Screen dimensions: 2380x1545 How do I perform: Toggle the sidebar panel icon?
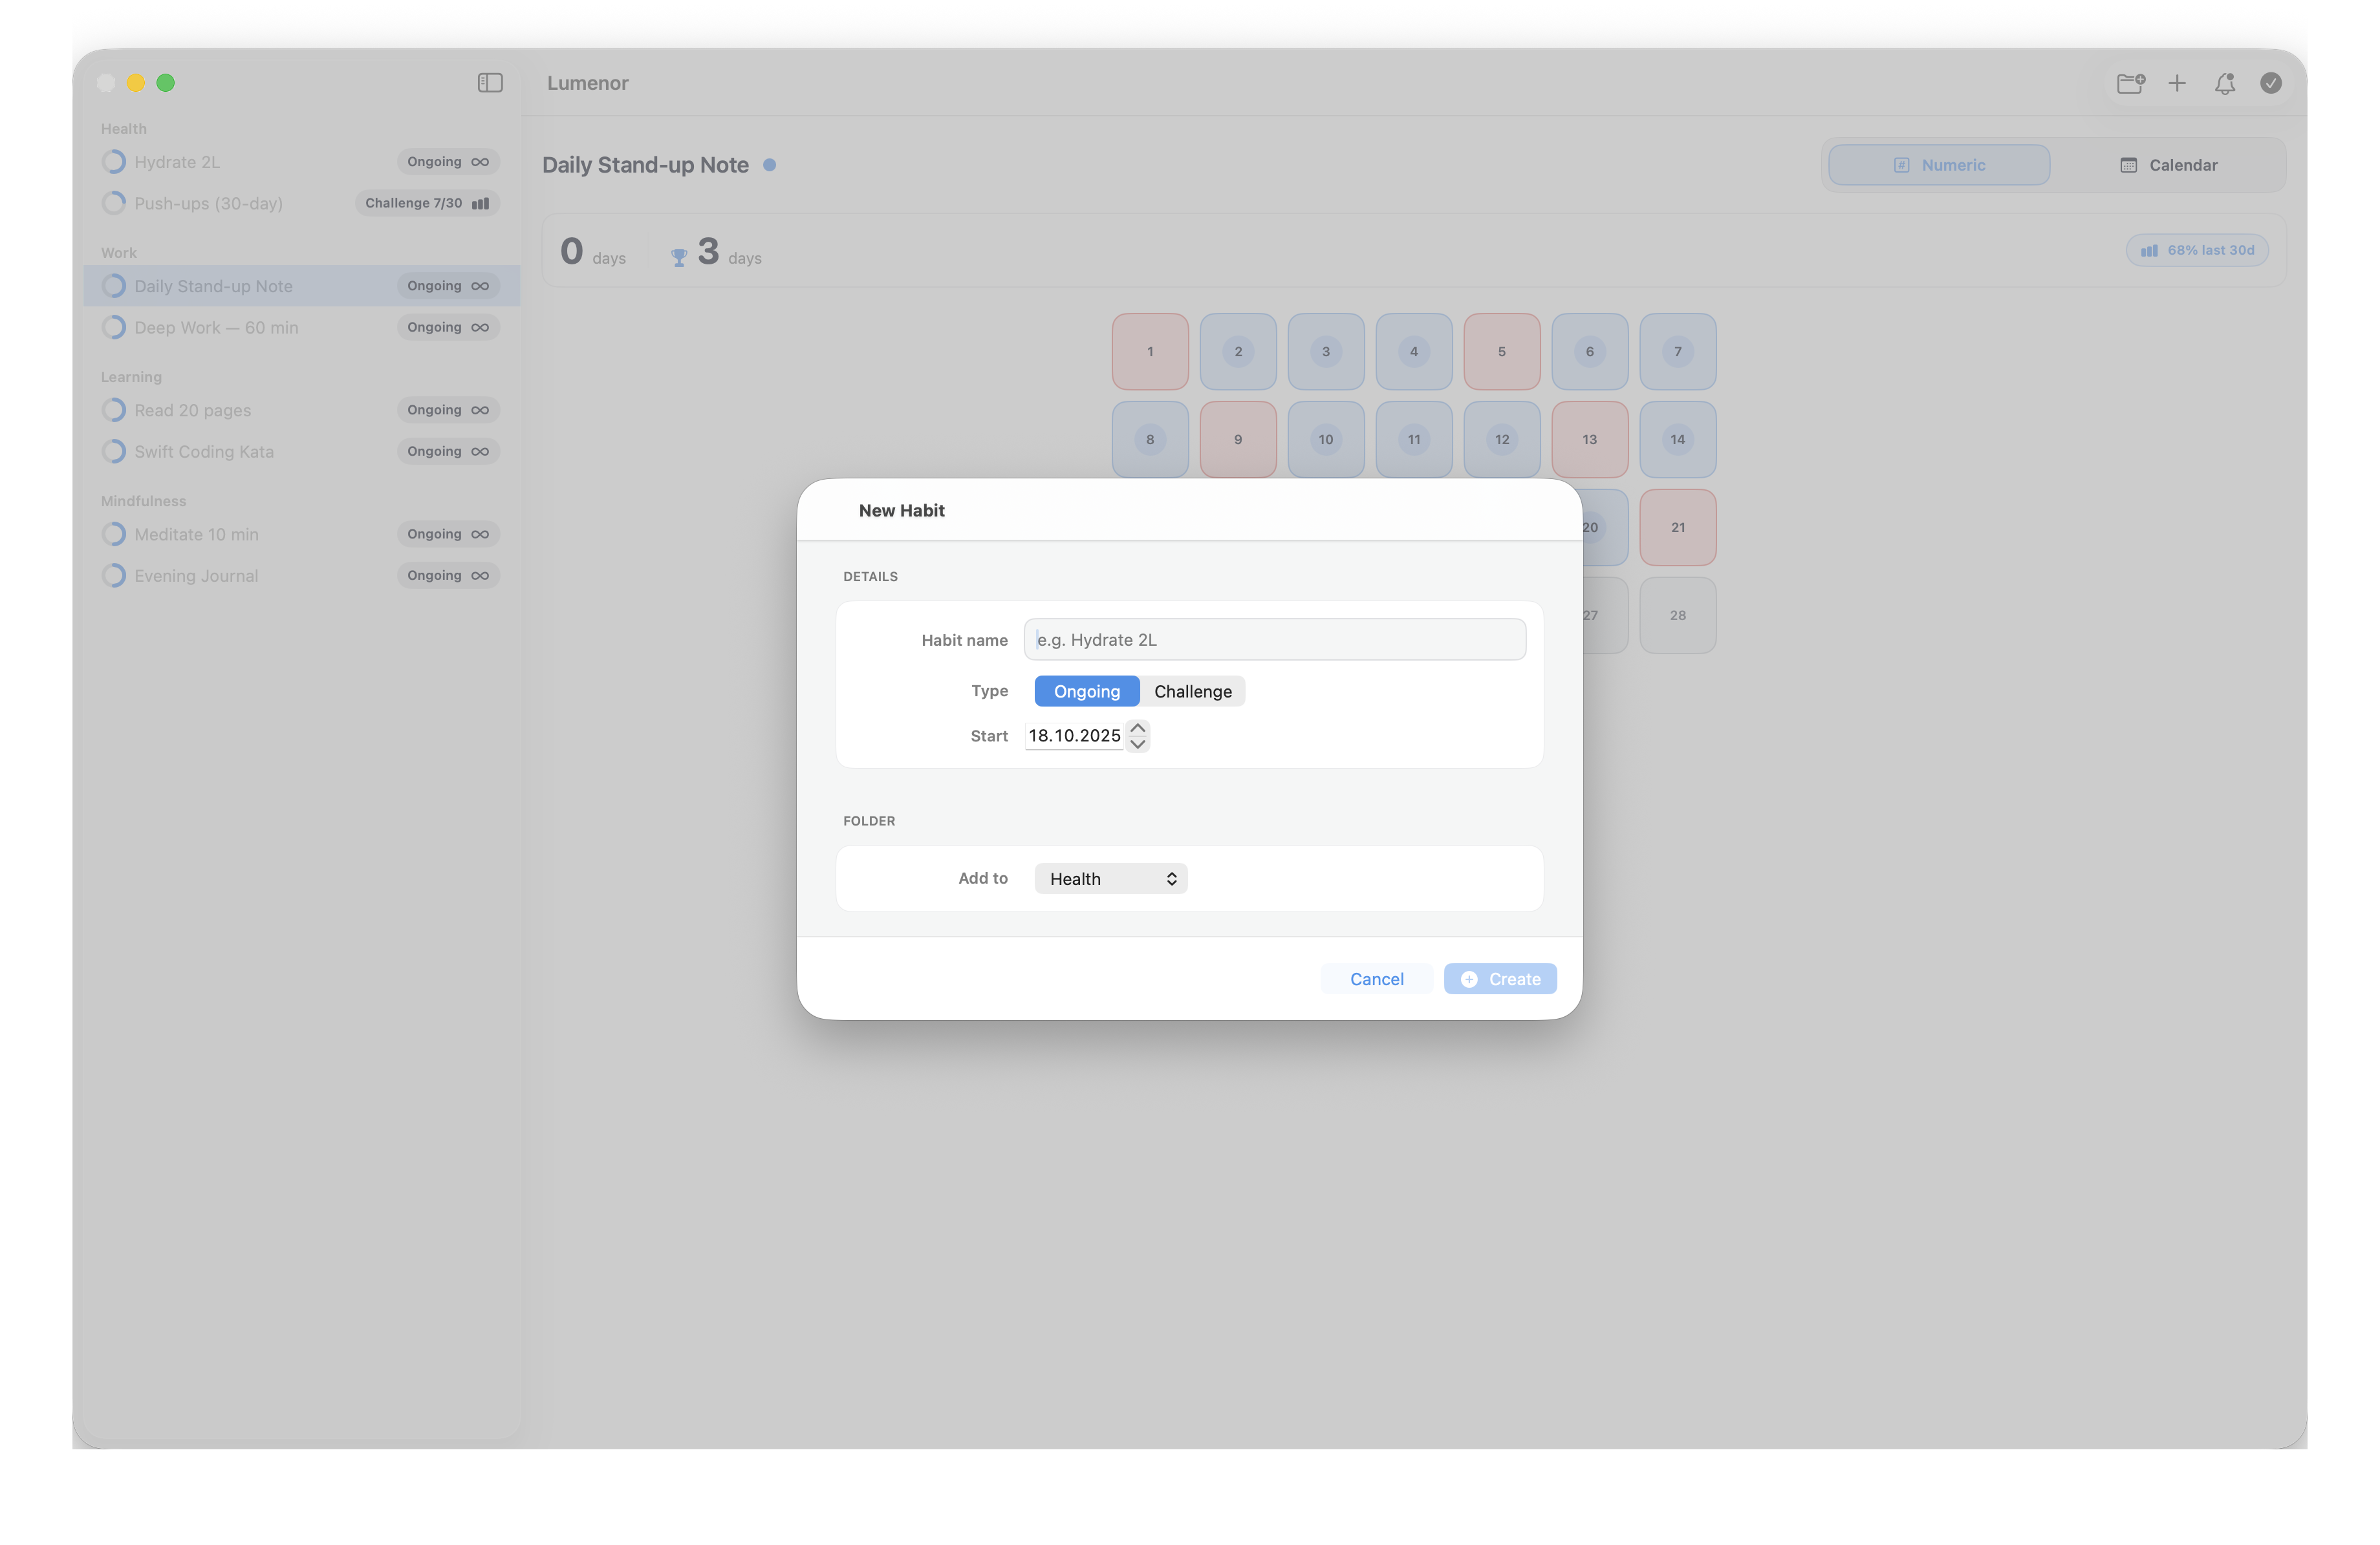pyautogui.click(x=490, y=83)
